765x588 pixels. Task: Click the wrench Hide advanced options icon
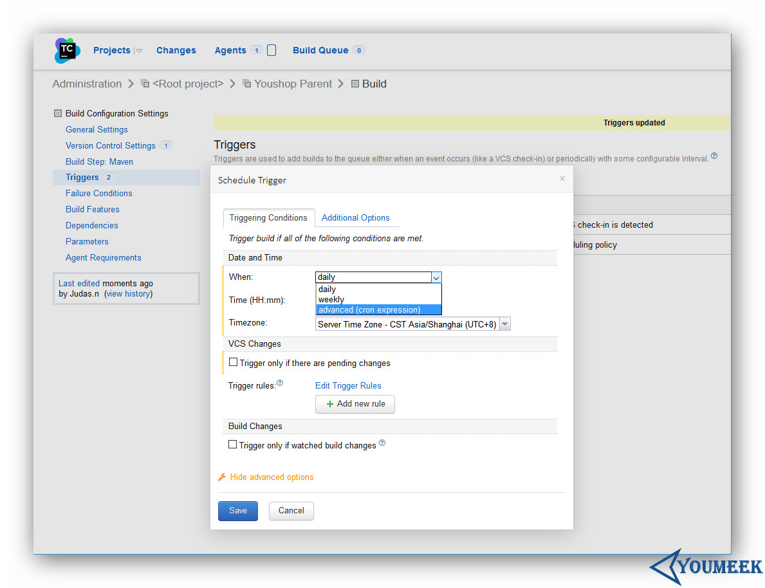pos(222,477)
